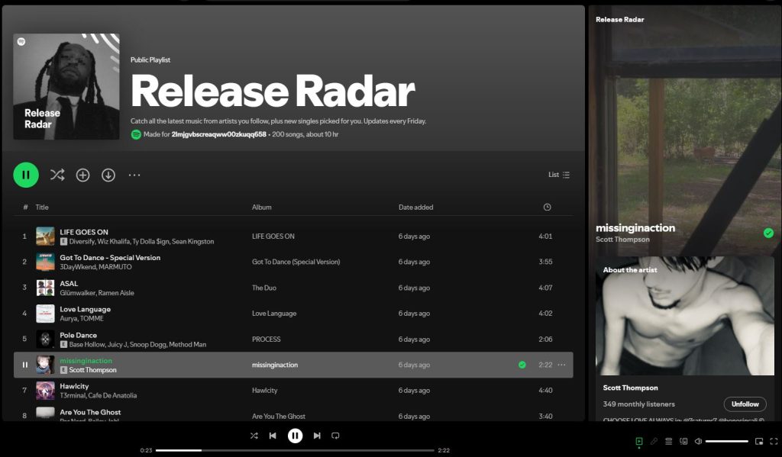Viewport: 782px width, 457px height.
Task: Skip to the next track
Action: [317, 436]
